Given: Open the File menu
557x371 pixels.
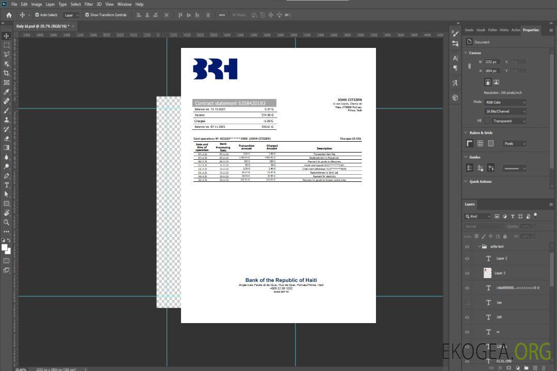Looking at the screenshot, I should 14,4.
